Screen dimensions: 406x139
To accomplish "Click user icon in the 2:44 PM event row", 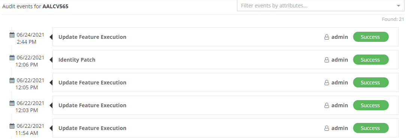I will coord(327,37).
